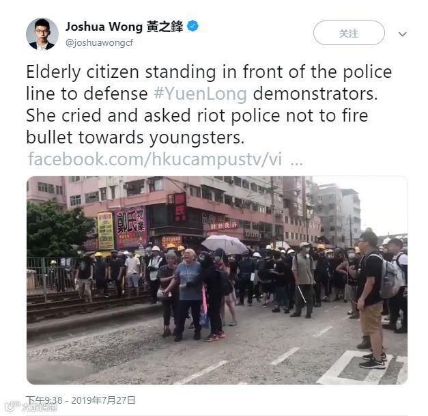Click the crosswalk markings in video

(x=363, y=368)
